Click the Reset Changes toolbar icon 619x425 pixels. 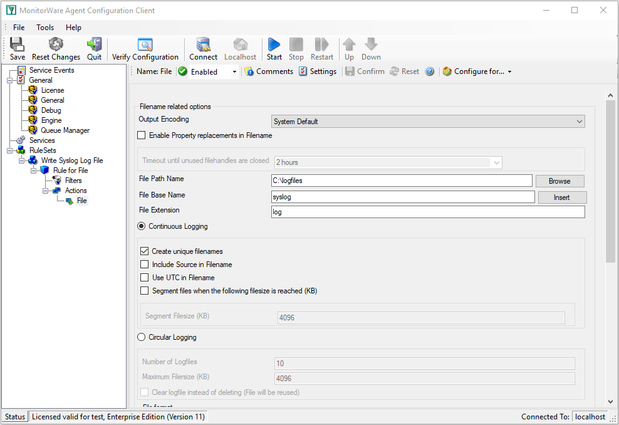[56, 49]
